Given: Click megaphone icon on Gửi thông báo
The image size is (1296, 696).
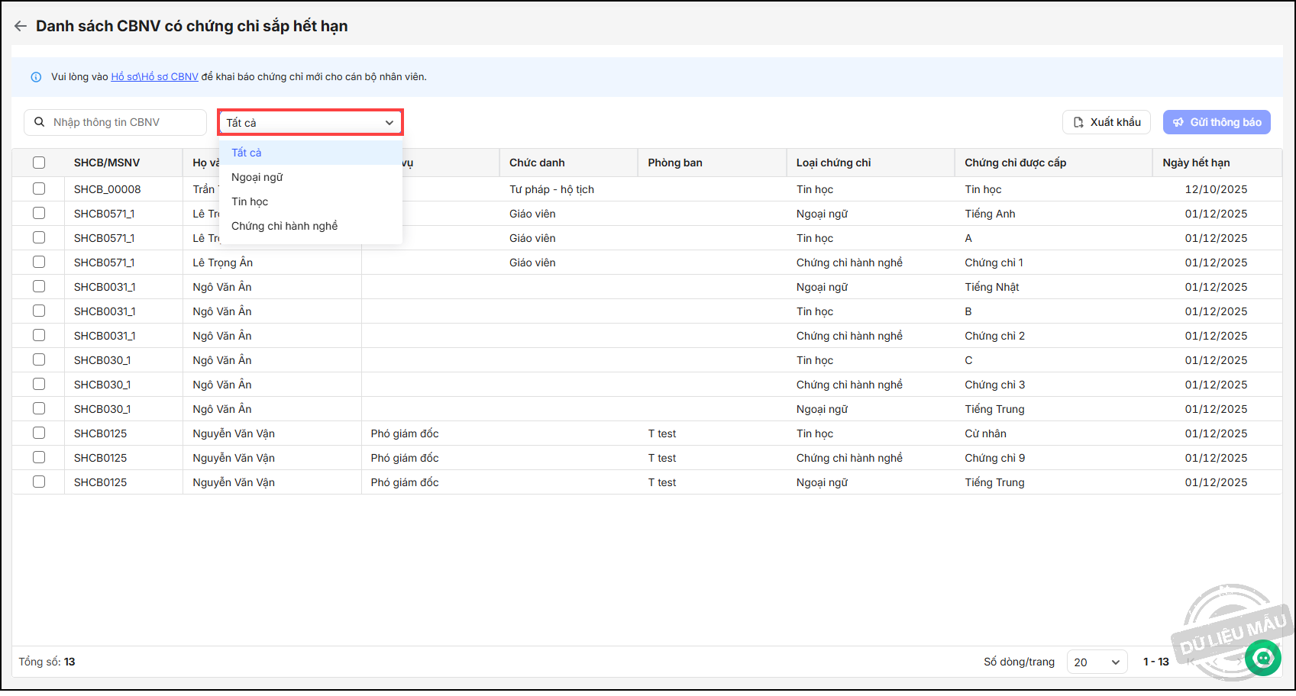Looking at the screenshot, I should click(x=1178, y=122).
